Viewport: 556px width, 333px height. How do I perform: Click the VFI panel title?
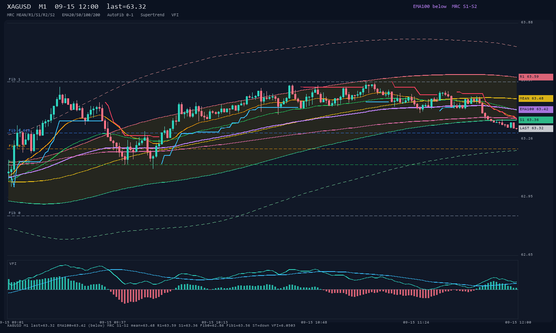pyautogui.click(x=13, y=264)
